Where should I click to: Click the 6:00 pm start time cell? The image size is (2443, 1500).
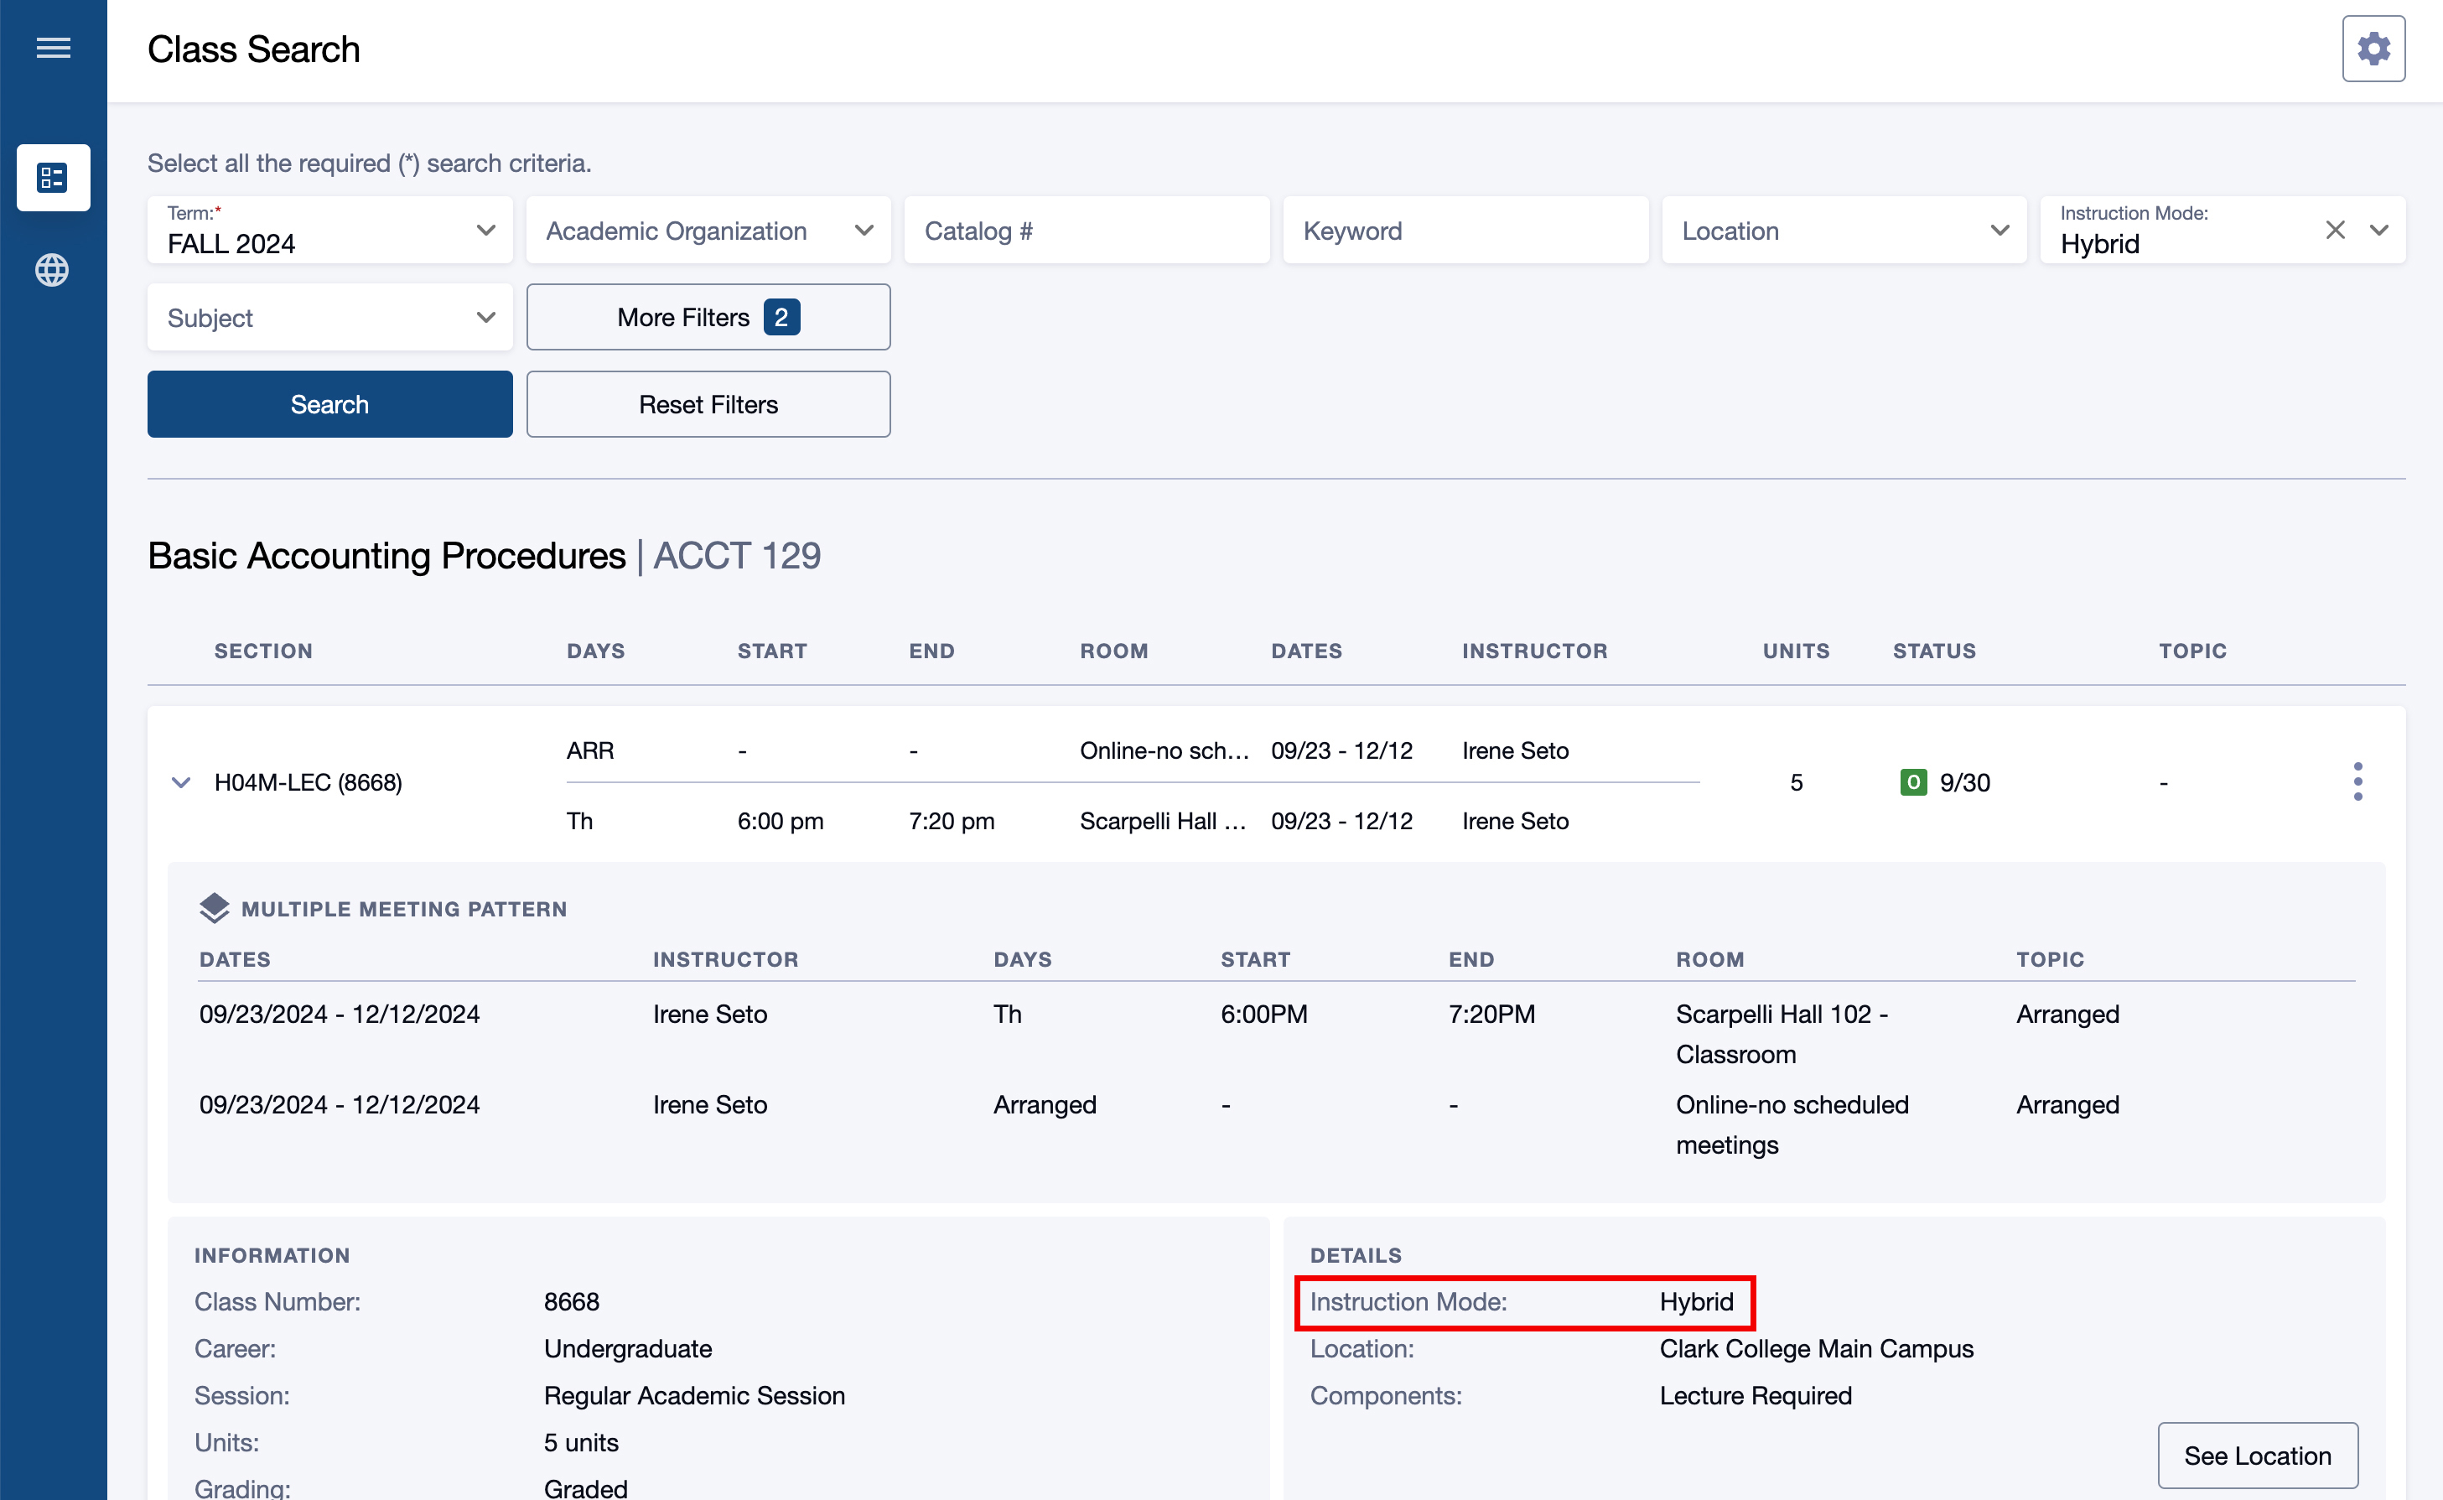pyautogui.click(x=781, y=821)
